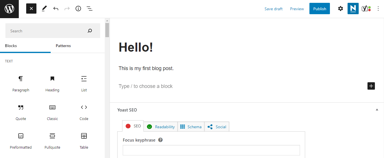Redo the last undone change
Image resolution: width=384 pixels, height=158 pixels.
[x=67, y=9]
